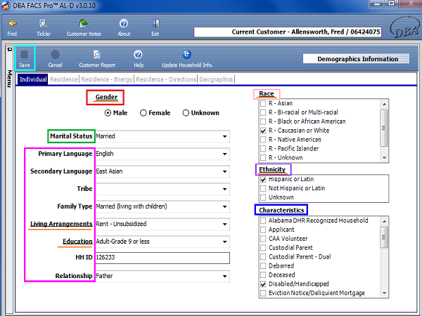Uncheck Disabled/Handicapped checkbox

coord(263,284)
